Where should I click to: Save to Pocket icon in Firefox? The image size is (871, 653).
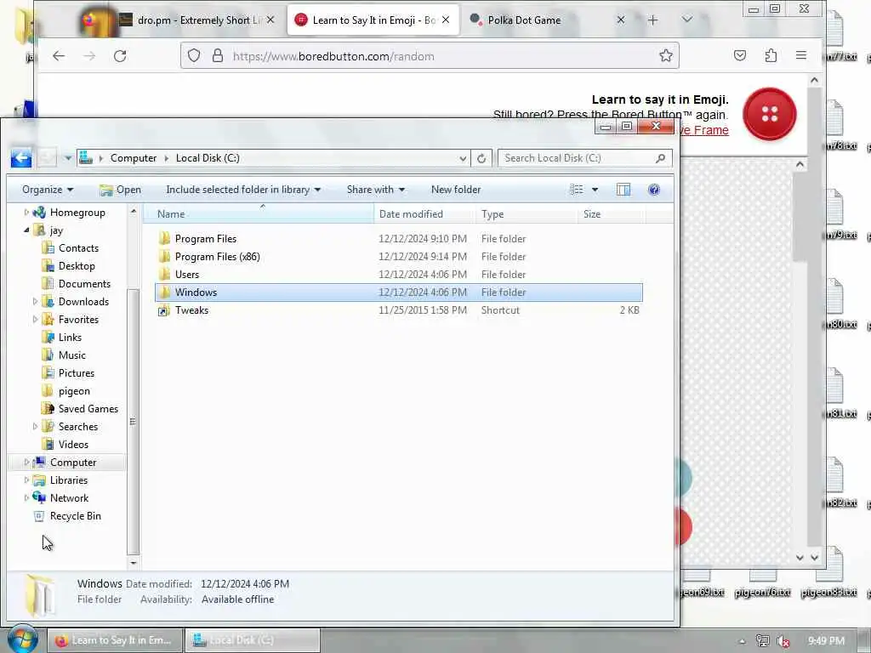tap(739, 55)
